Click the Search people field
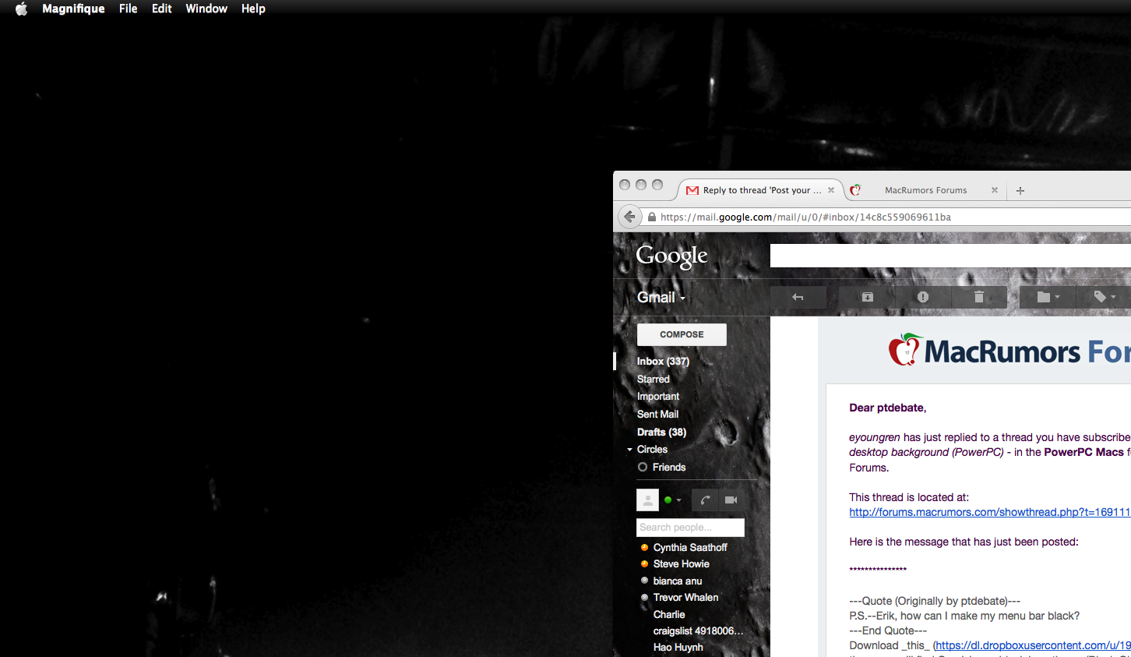The image size is (1131, 657). click(x=690, y=528)
